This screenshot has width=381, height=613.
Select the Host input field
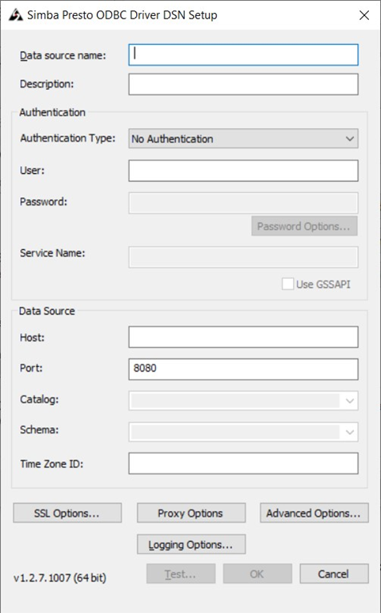(243, 337)
